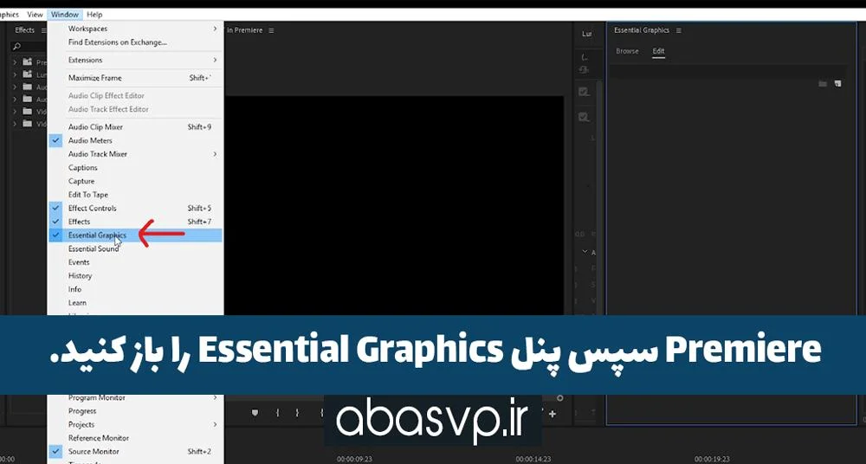This screenshot has height=464, width=866.
Task: Switch to the Browse tab
Action: tap(627, 51)
